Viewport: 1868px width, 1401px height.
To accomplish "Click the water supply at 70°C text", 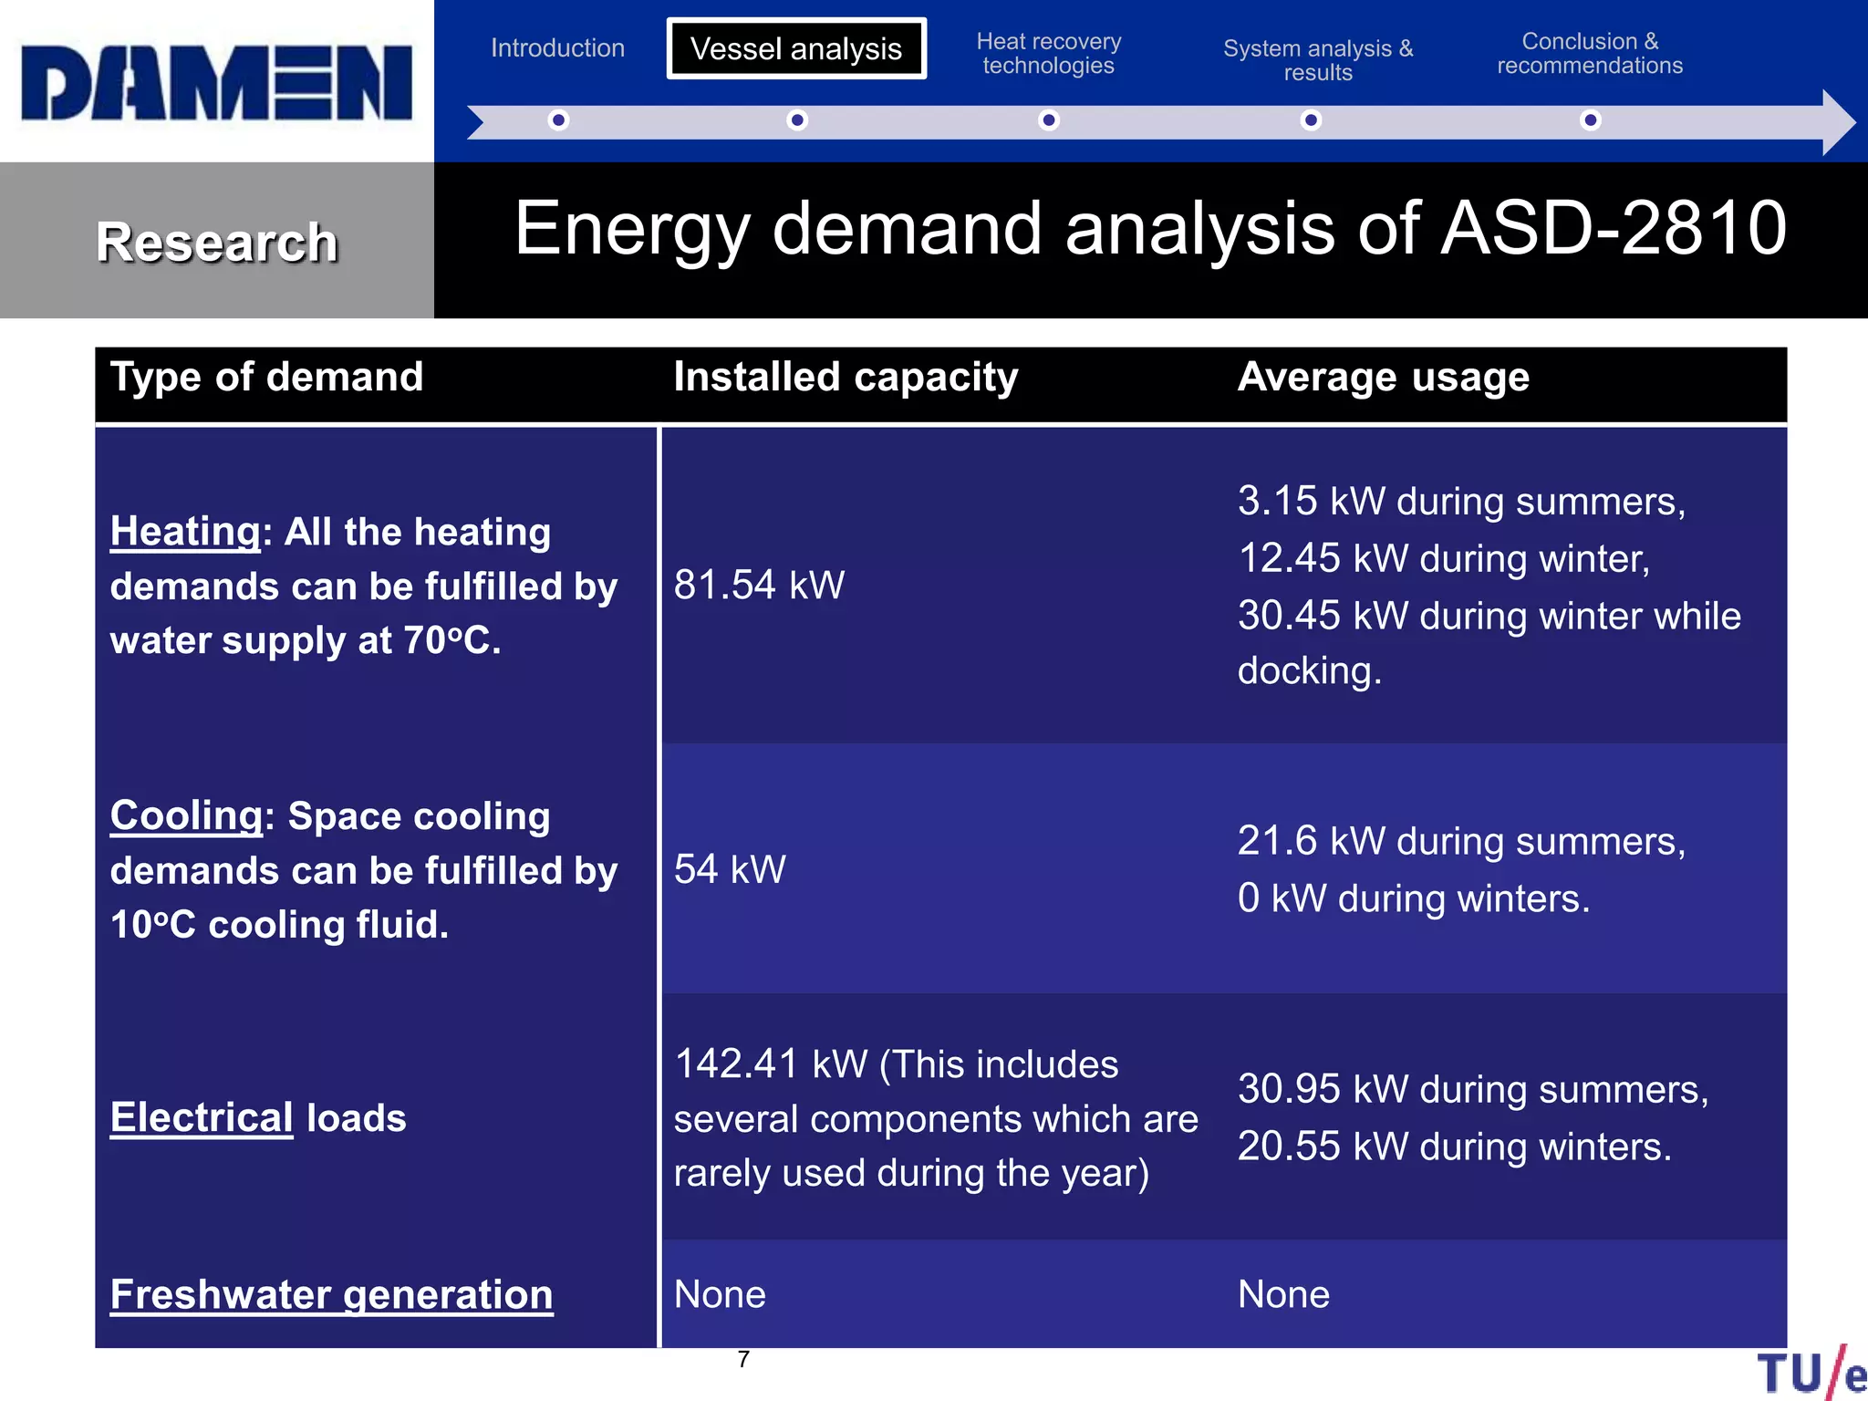I will 306,640.
